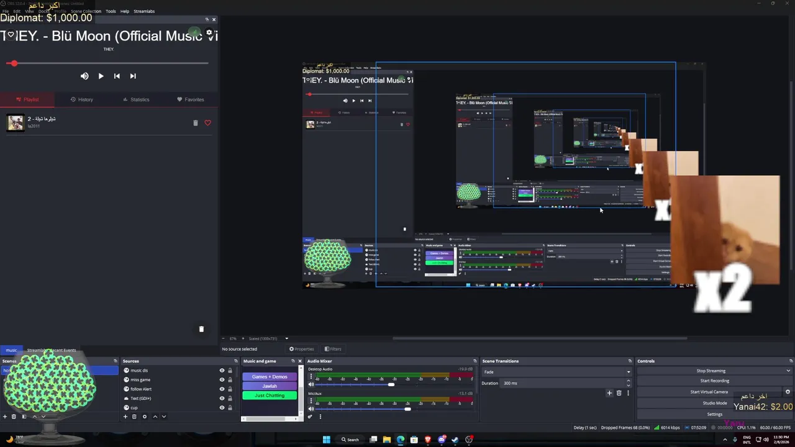Toggle visibility of cup source

pos(222,408)
